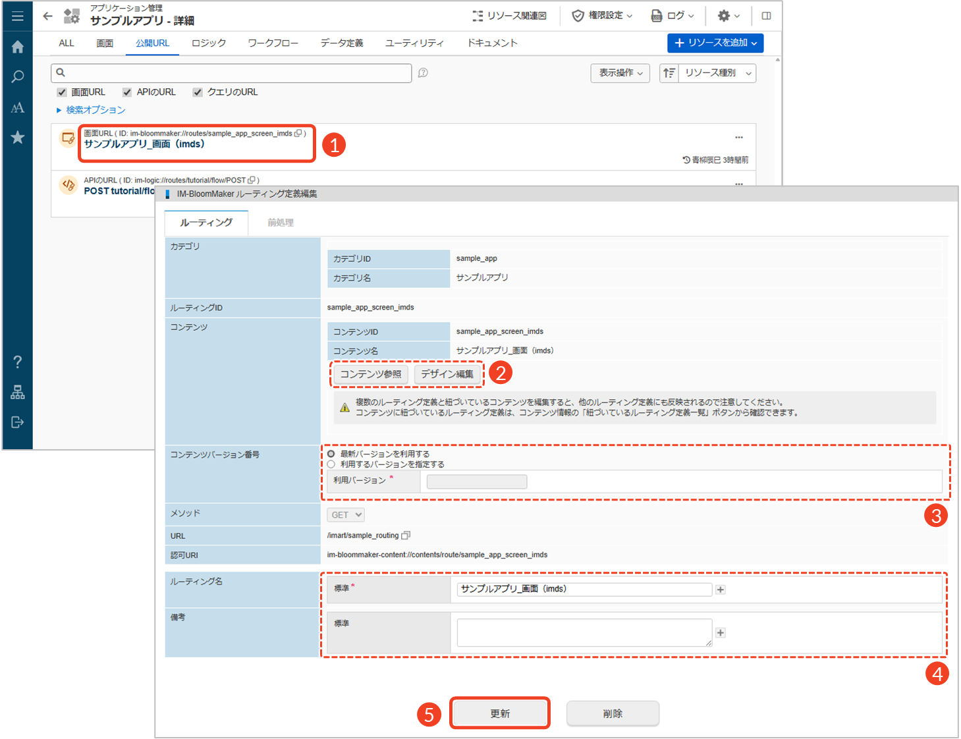The height and width of the screenshot is (739, 961).
Task: Expand the リソースを追加 dropdown button
Action: (715, 43)
